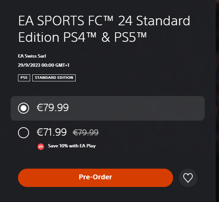Click the PS5 platform tag
Viewport: 219px width, 202px height.
point(24,78)
